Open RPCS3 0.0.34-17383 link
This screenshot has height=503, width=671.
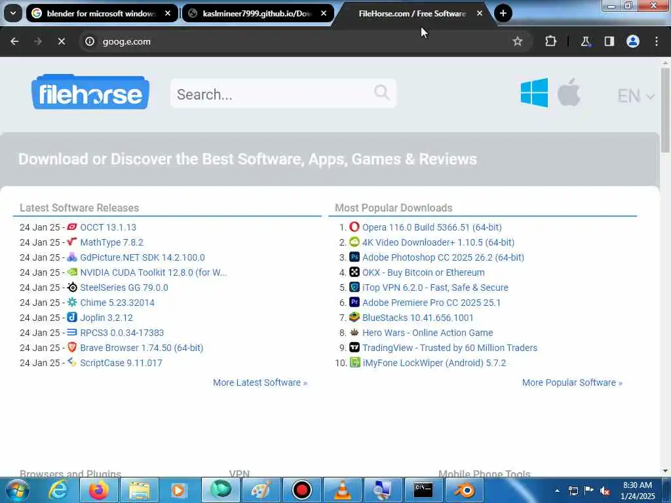[x=122, y=333]
